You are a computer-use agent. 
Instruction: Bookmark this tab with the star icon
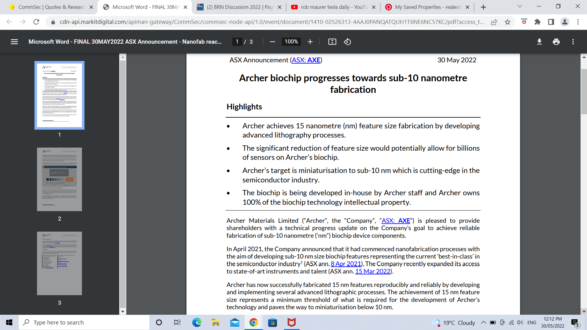tap(508, 22)
